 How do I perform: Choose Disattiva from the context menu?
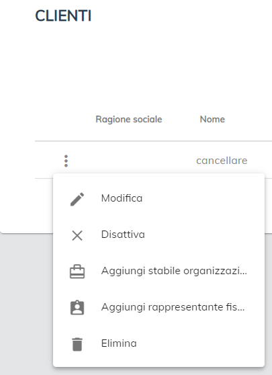click(158, 235)
